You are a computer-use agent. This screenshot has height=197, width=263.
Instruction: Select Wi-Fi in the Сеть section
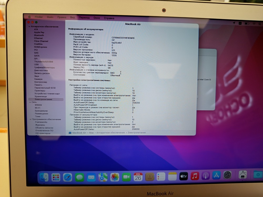click(38, 108)
